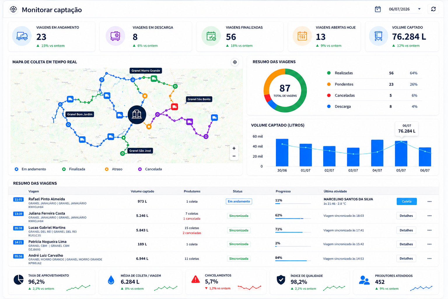Click the 04/07 bar in volume chart
This screenshot has width=448, height=299.
tap(377, 153)
